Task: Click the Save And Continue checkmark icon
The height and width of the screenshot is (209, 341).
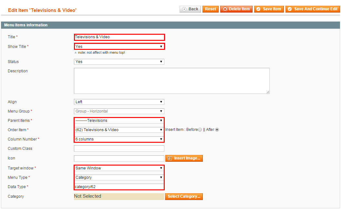Action: pos(290,9)
